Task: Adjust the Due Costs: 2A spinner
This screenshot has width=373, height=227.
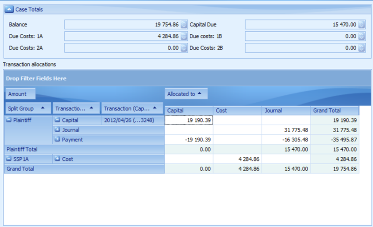Action: tap(184, 48)
